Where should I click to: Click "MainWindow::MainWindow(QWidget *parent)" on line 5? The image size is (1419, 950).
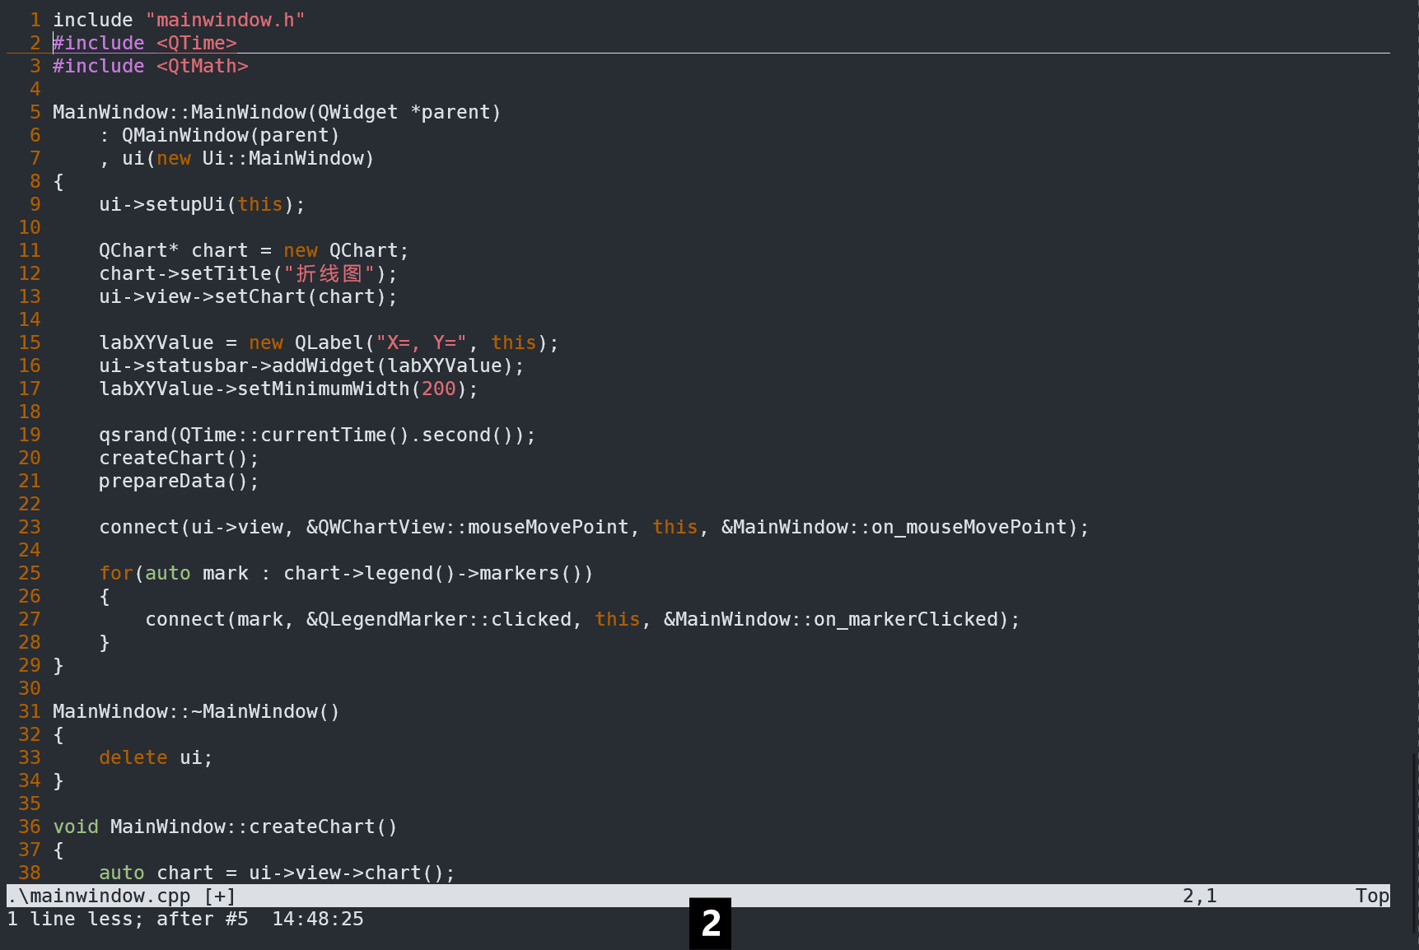277,112
